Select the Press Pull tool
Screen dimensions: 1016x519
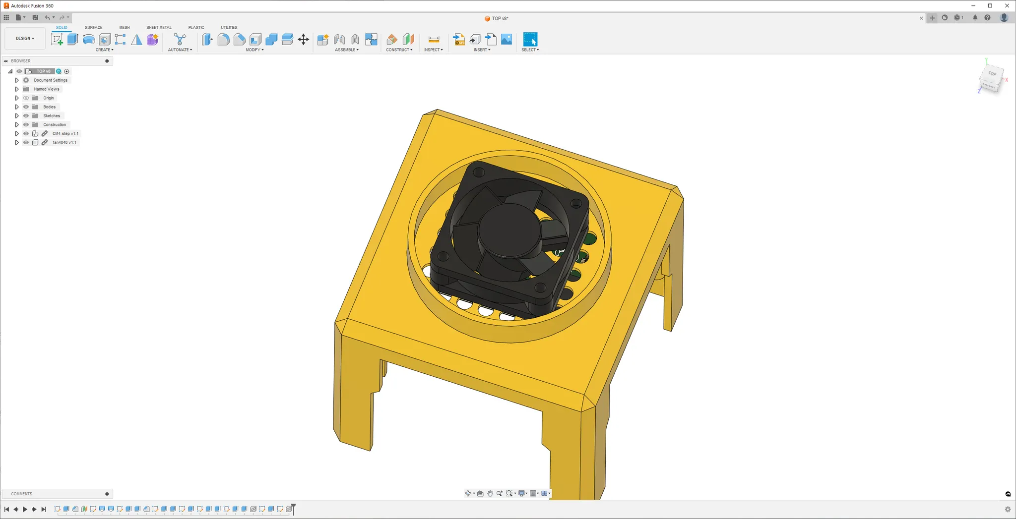pos(207,39)
